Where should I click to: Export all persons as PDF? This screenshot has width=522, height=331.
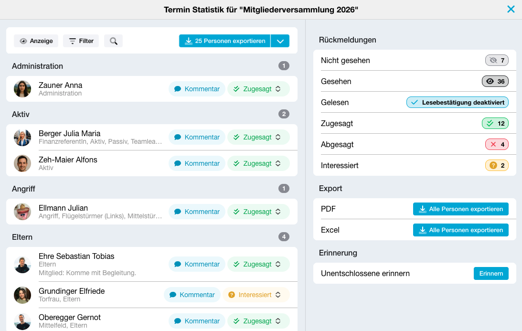(x=461, y=209)
